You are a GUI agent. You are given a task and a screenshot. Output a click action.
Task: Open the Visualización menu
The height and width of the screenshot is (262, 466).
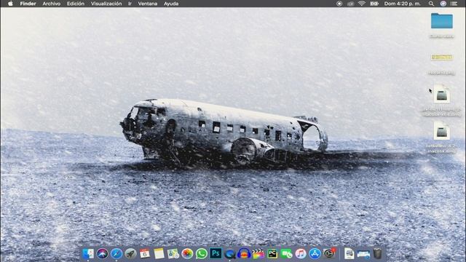pyautogui.click(x=106, y=4)
